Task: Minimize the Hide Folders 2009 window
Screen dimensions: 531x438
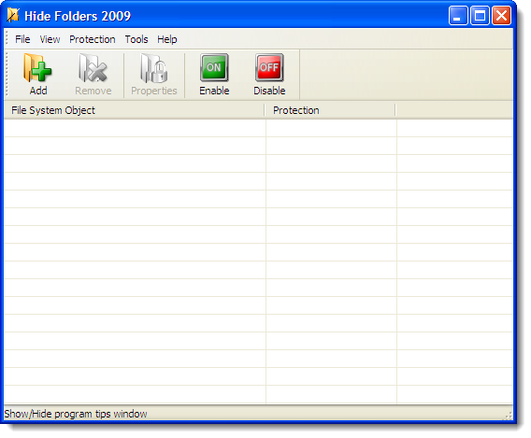Action: pos(458,16)
